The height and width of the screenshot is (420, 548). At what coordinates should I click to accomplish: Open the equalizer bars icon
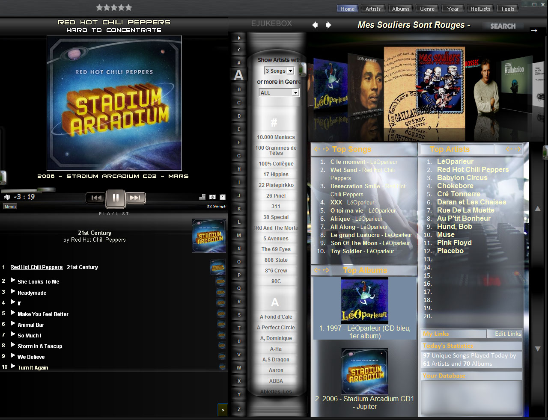(202, 197)
